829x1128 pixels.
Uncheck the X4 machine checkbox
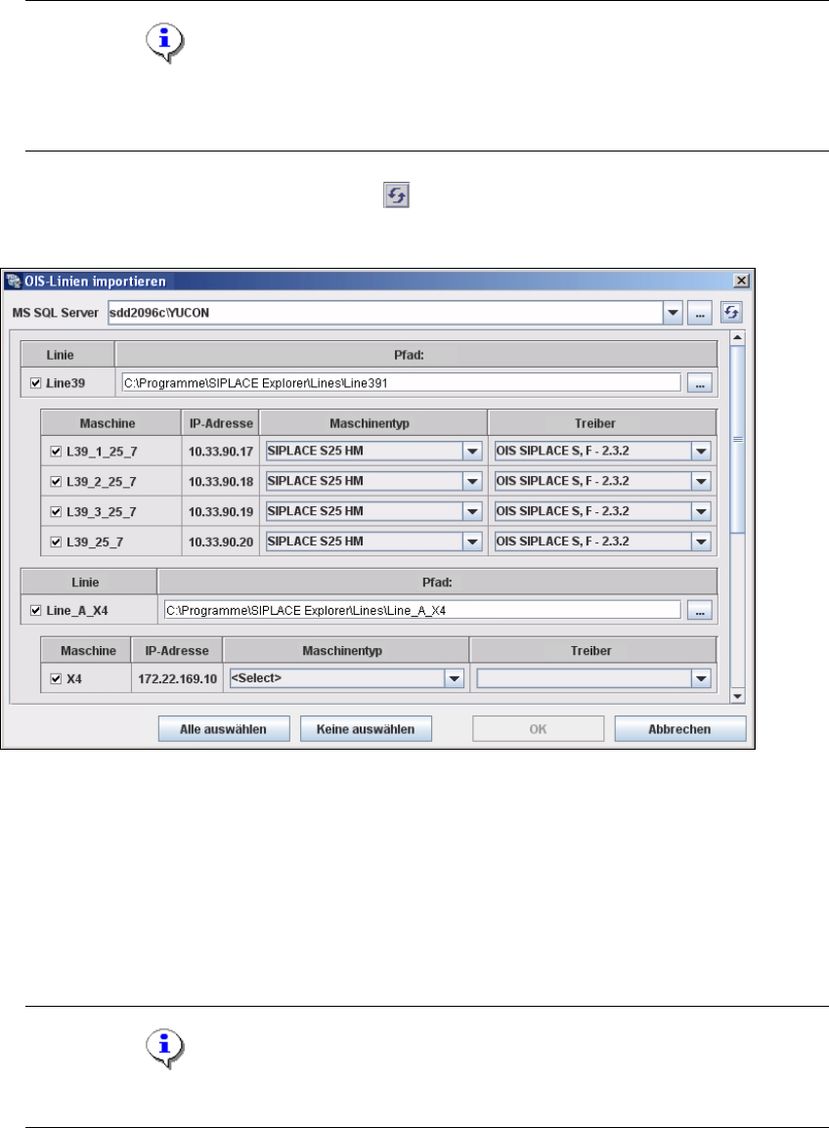coord(56,678)
